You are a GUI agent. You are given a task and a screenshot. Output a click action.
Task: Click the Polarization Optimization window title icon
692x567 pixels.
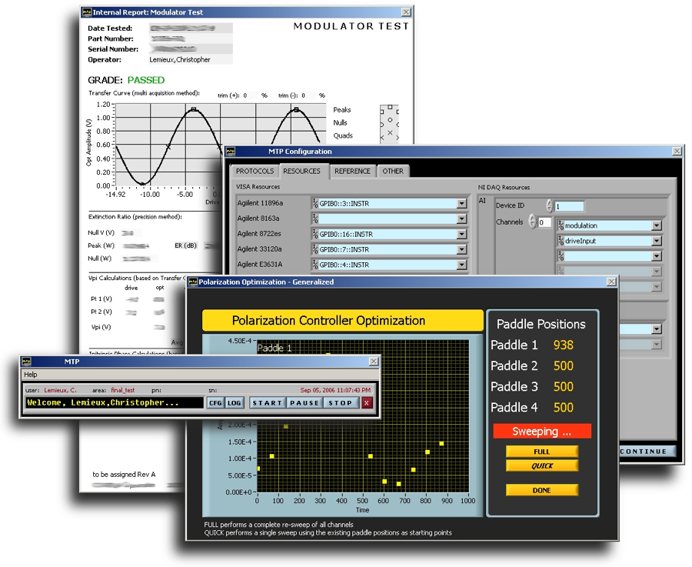[x=193, y=282]
